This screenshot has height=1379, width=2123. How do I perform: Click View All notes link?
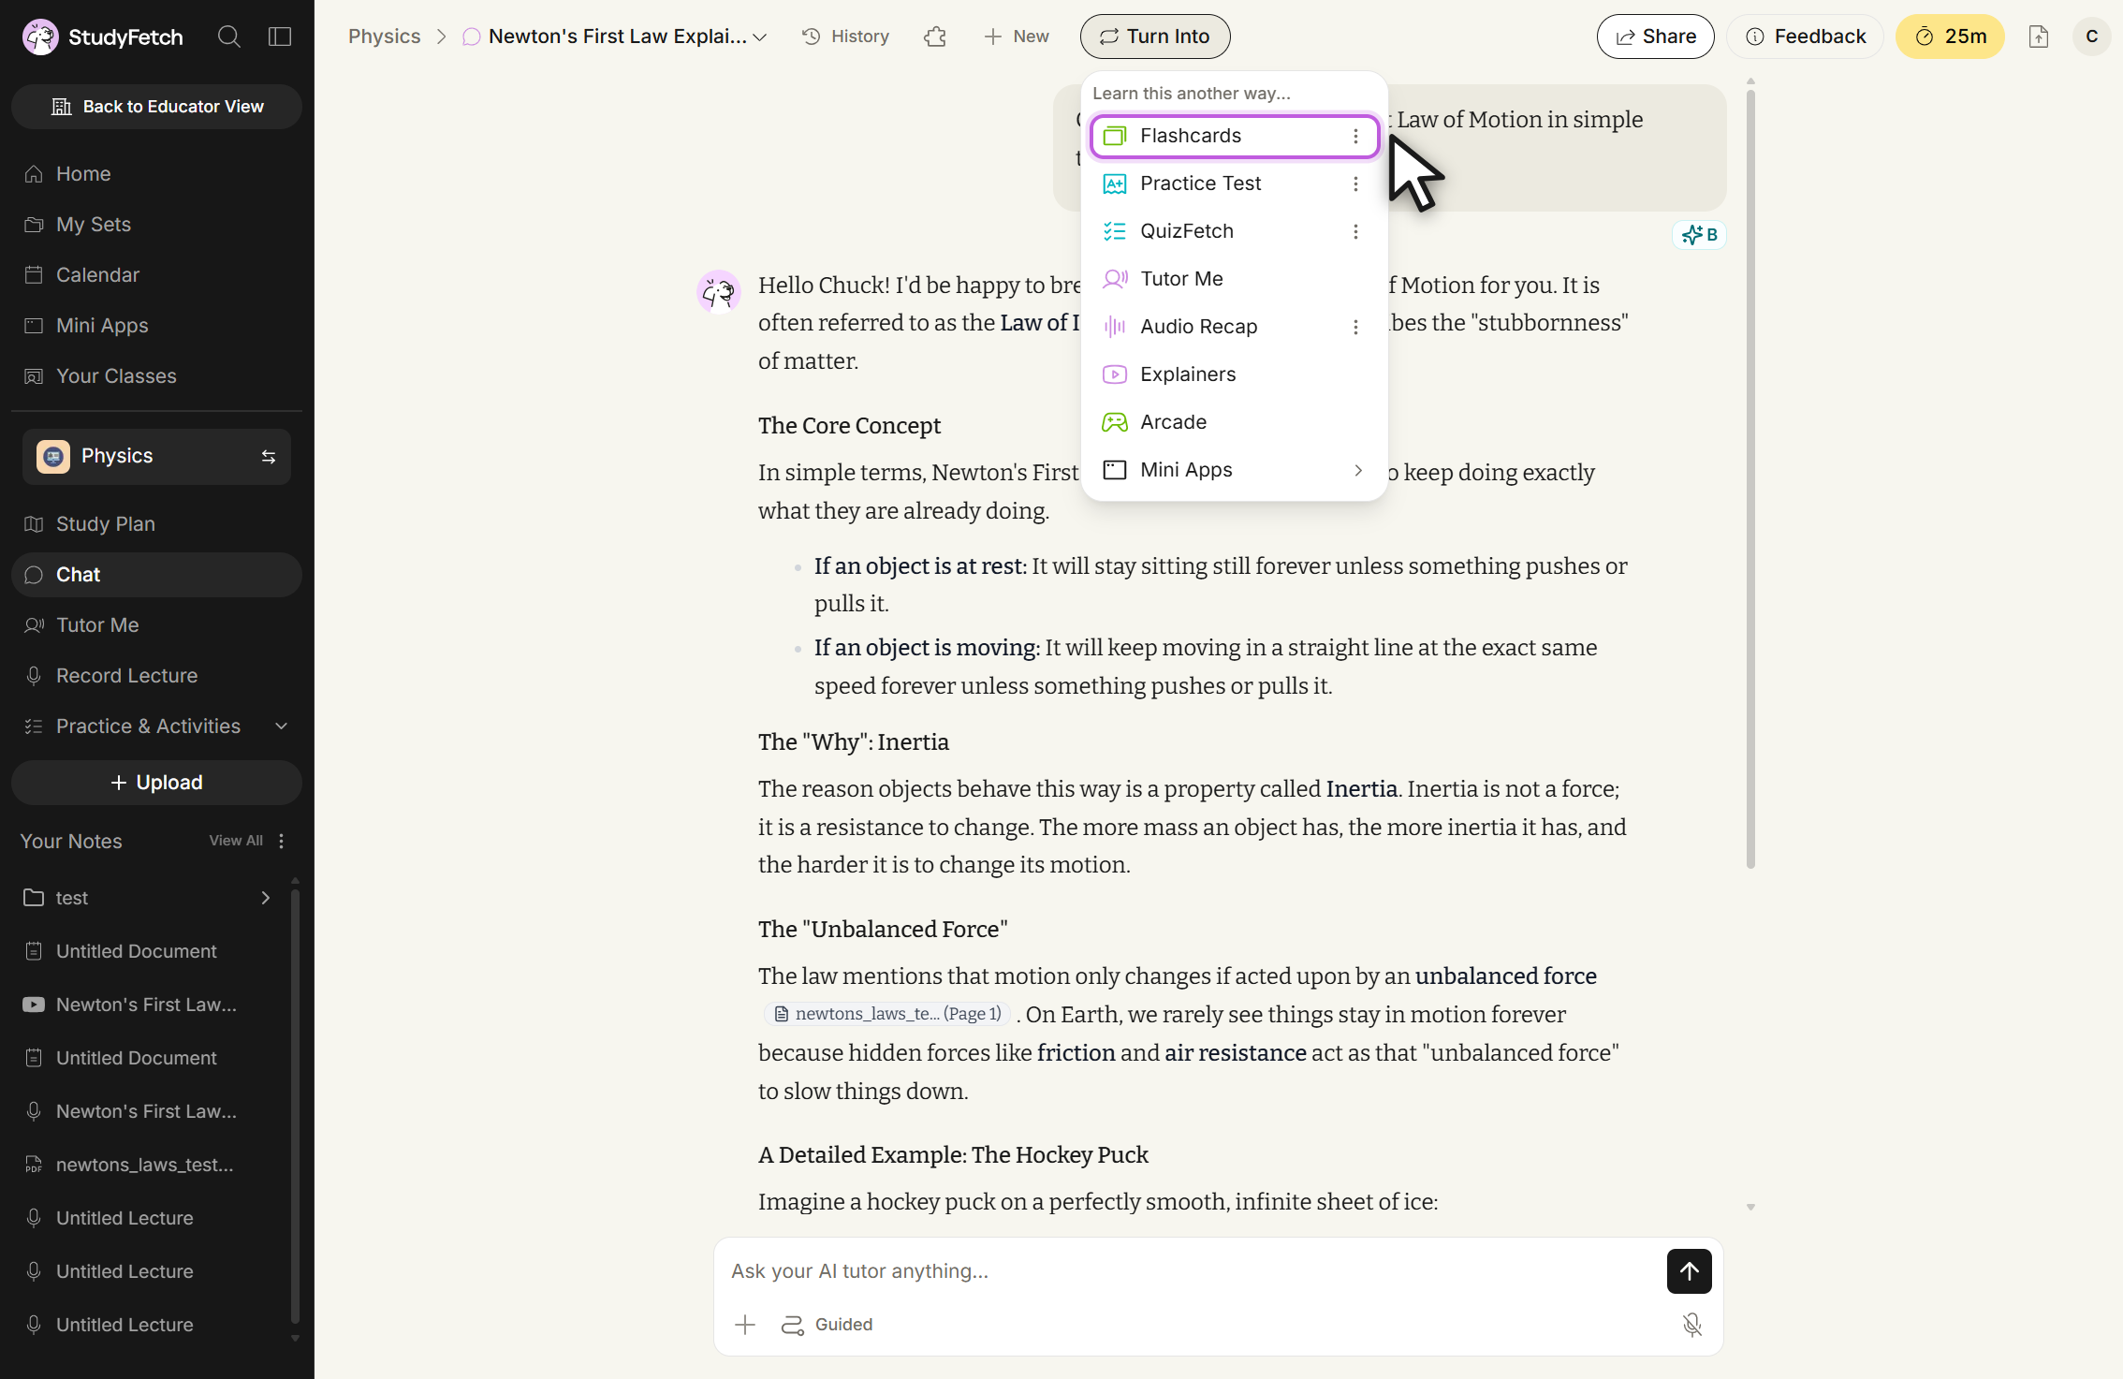click(x=236, y=841)
